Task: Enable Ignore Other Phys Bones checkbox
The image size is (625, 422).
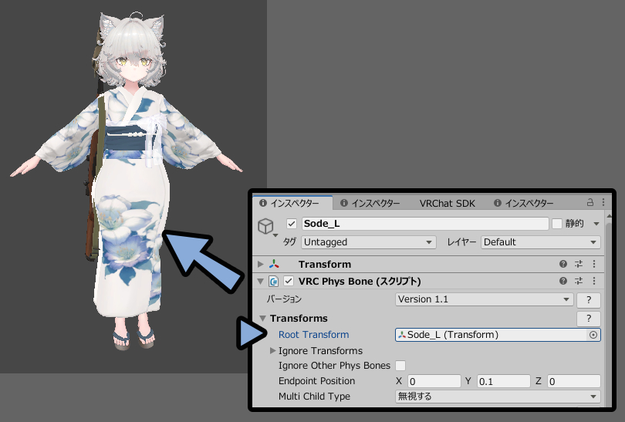Action: (400, 366)
